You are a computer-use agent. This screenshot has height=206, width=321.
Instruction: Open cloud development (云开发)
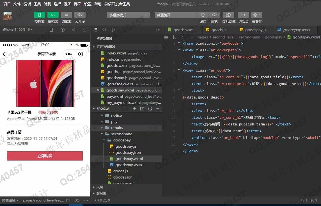coord(80,15)
